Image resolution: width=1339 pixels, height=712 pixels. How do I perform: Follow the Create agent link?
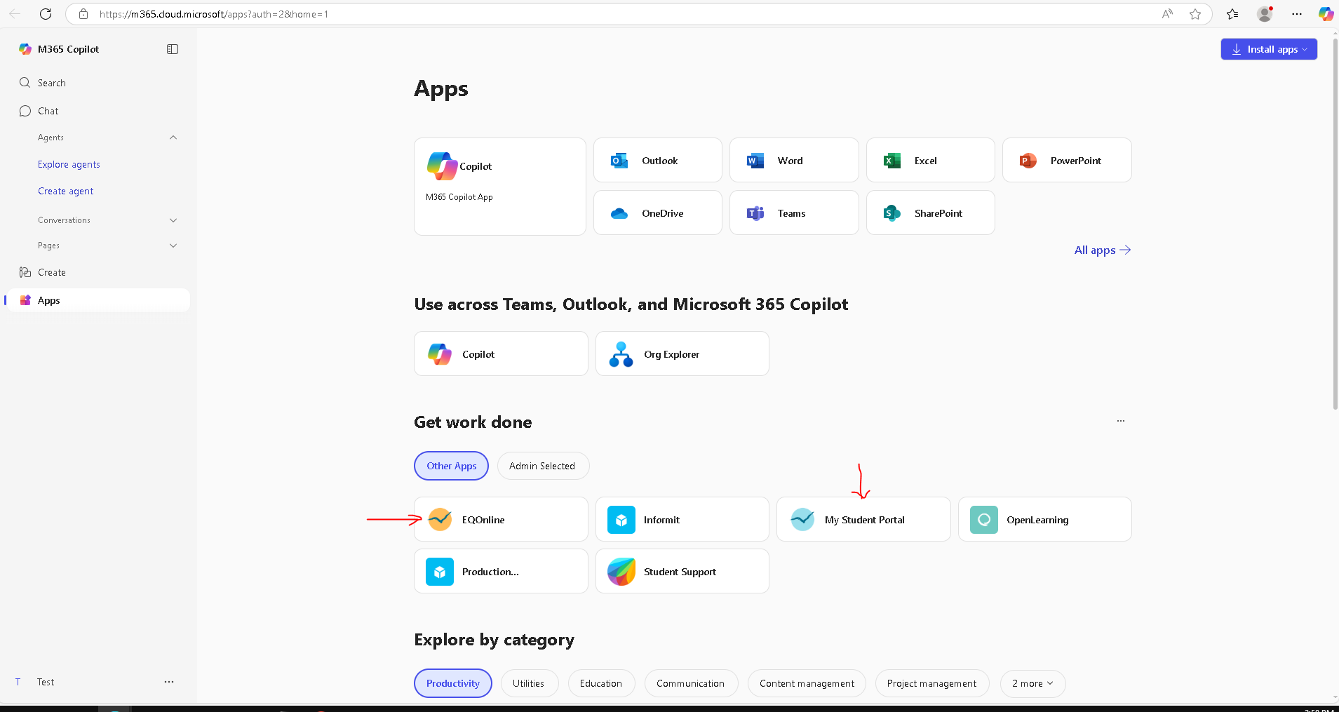click(66, 191)
